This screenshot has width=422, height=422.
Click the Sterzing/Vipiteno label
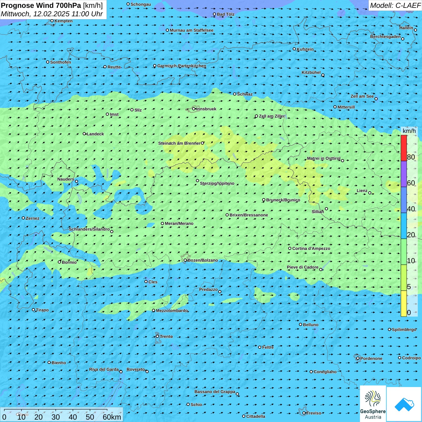tap(217, 183)
